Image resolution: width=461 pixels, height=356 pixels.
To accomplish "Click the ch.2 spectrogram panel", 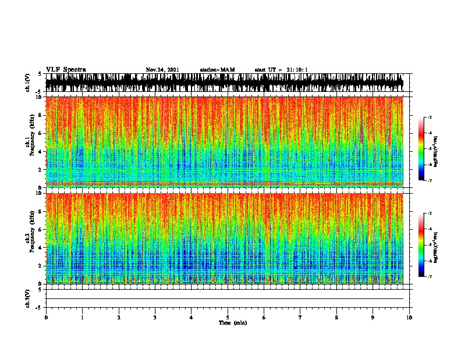I will (225, 238).
